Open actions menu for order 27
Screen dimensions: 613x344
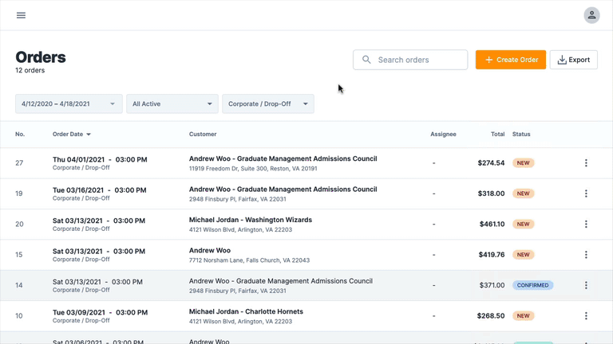point(586,163)
